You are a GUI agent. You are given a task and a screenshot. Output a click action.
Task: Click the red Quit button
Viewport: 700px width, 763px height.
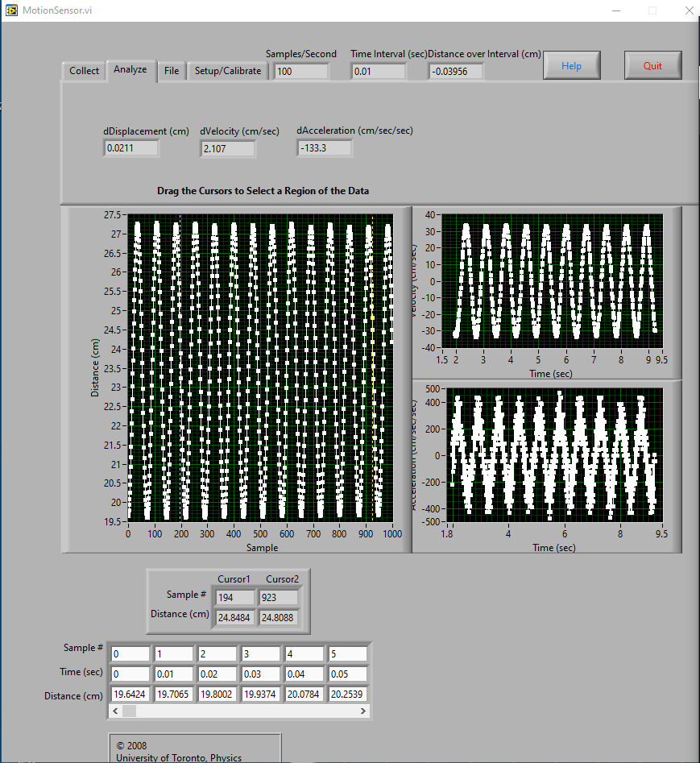coord(652,66)
